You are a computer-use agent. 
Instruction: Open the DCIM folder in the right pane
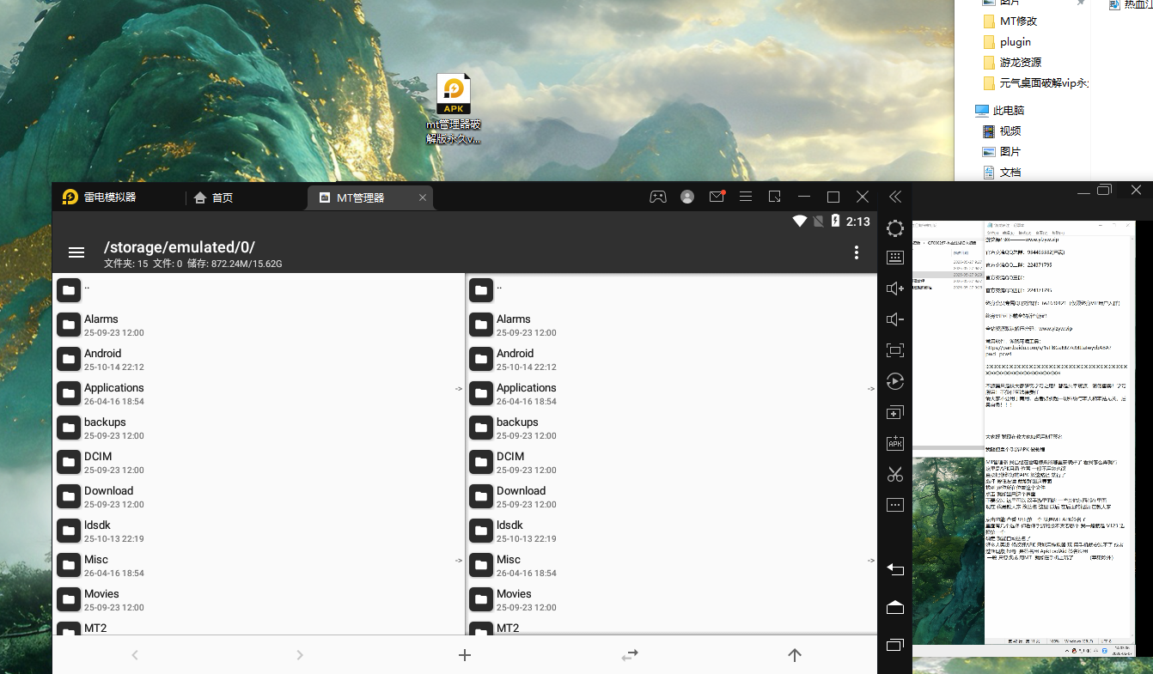tap(671, 462)
